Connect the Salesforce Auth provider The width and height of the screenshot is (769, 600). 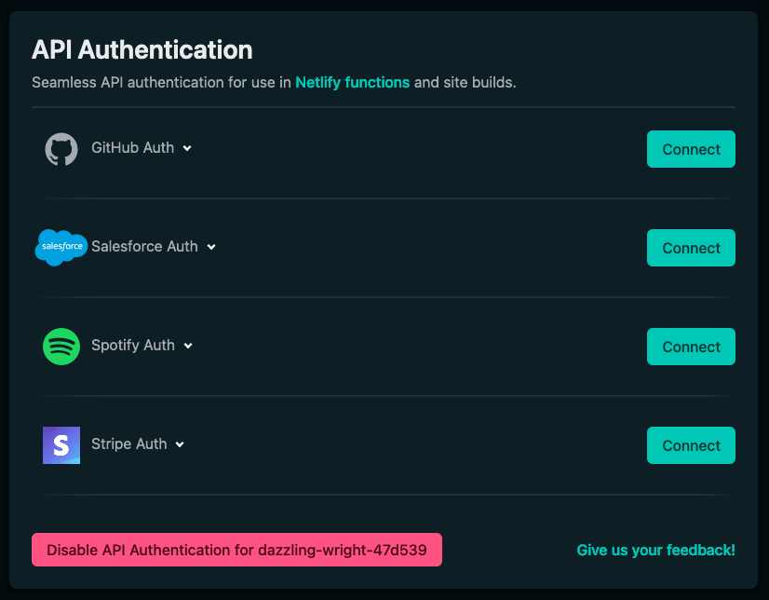(691, 248)
